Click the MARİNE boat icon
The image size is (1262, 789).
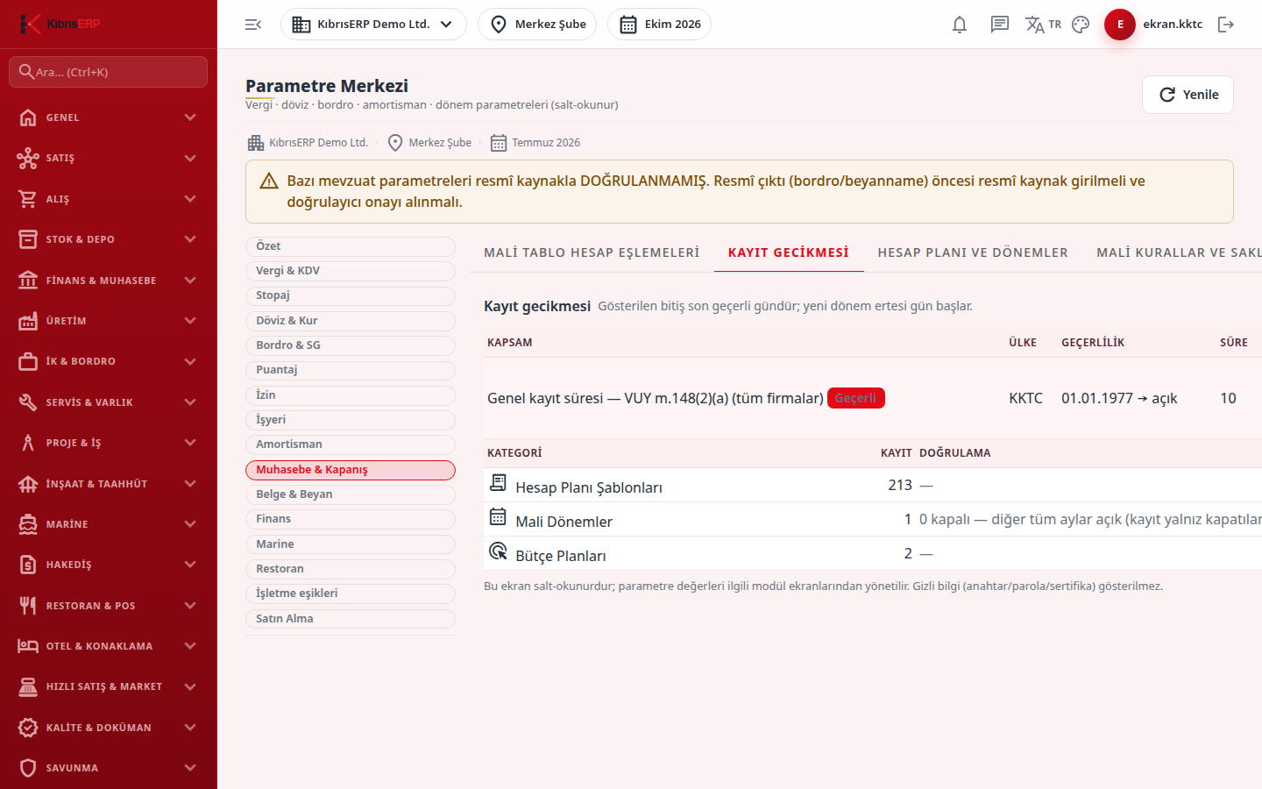[x=28, y=524]
